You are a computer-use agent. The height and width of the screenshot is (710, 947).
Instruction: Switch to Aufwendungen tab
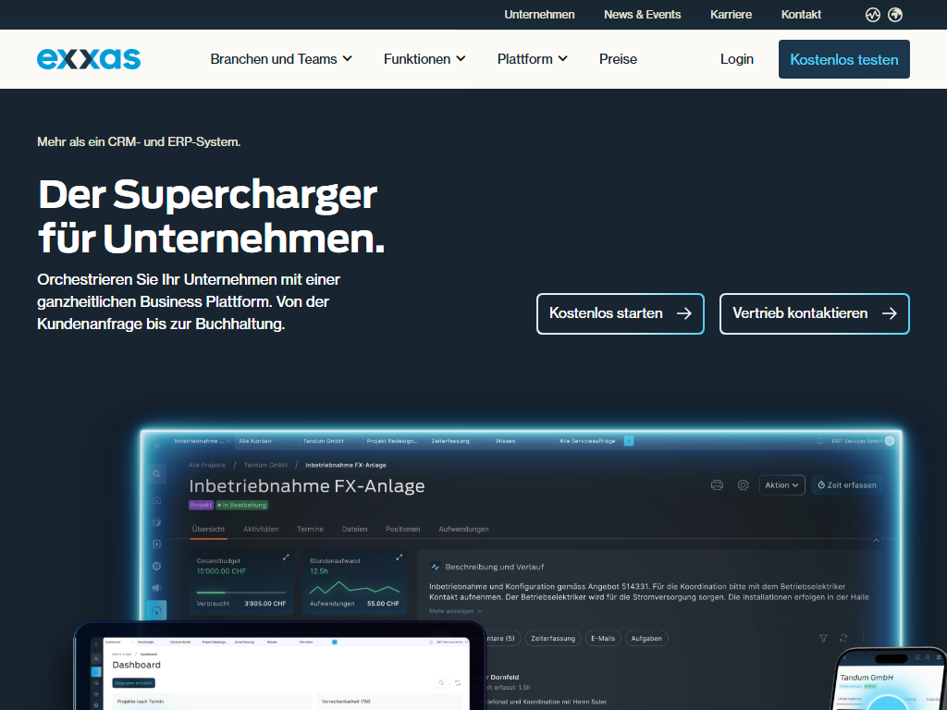pos(464,529)
